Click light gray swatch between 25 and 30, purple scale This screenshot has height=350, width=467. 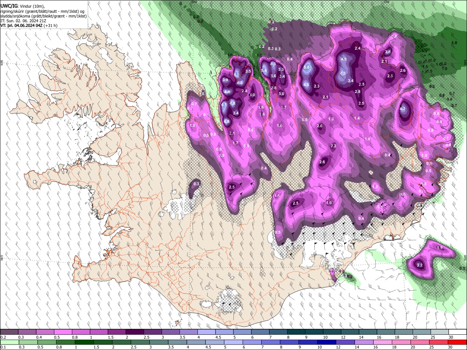pos(439,332)
